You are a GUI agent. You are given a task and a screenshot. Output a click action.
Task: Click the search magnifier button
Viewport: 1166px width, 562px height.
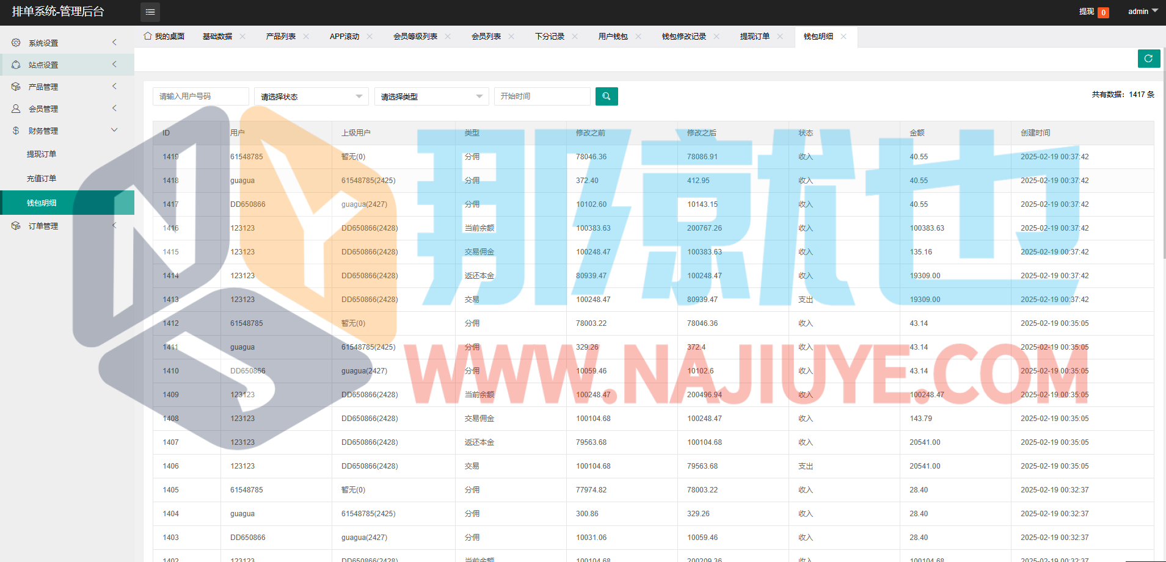607,96
